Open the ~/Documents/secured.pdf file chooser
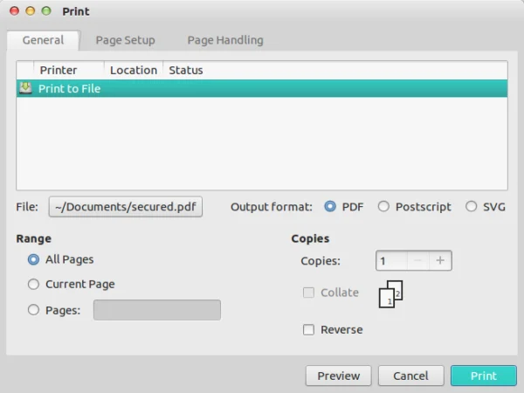524x393 pixels. point(125,206)
